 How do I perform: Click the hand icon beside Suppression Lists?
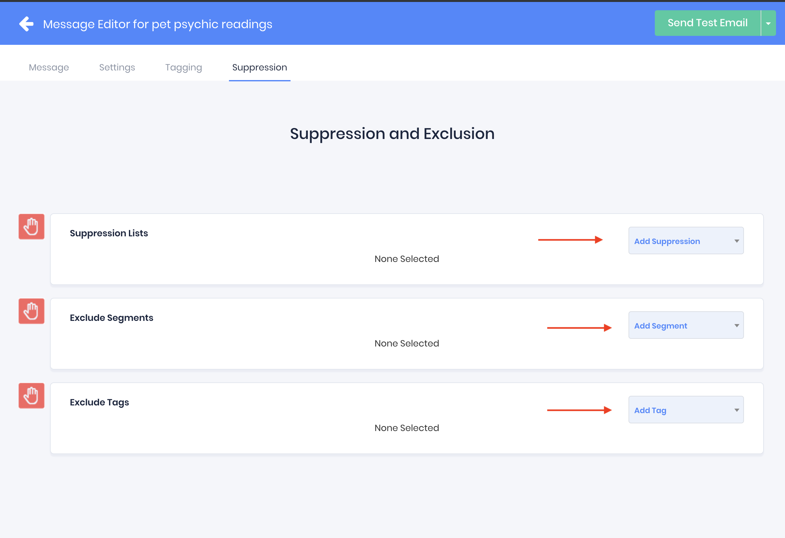[x=31, y=227]
